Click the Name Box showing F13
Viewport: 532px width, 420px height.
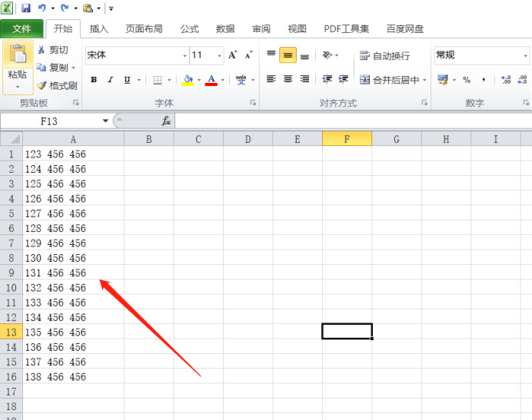pos(49,121)
